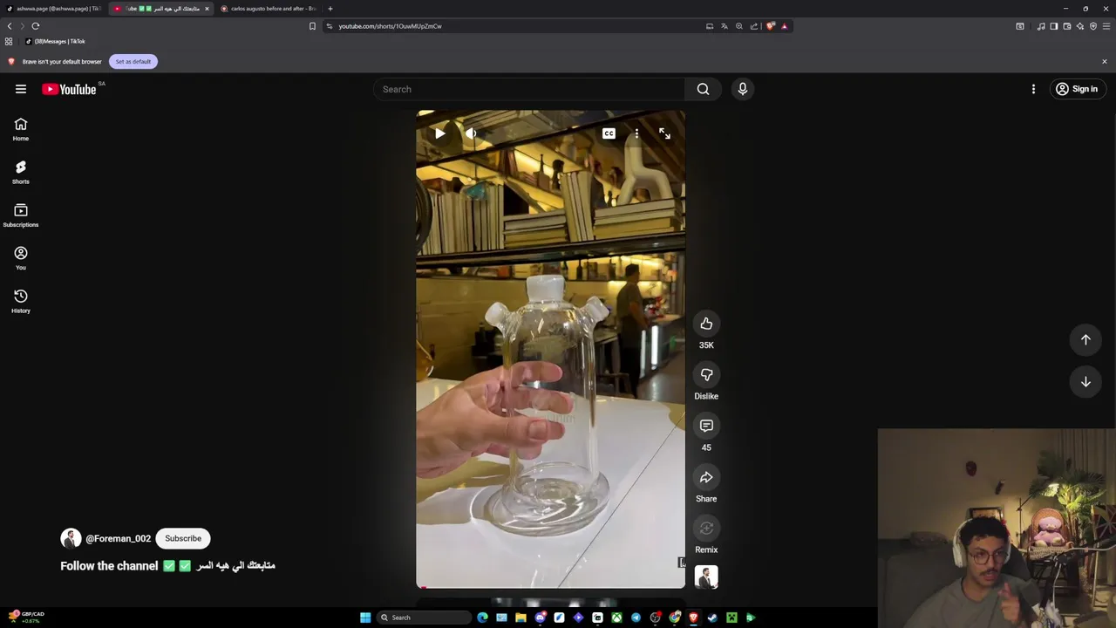Open the Brave playlist music icon
1116x628 pixels.
click(1041, 26)
